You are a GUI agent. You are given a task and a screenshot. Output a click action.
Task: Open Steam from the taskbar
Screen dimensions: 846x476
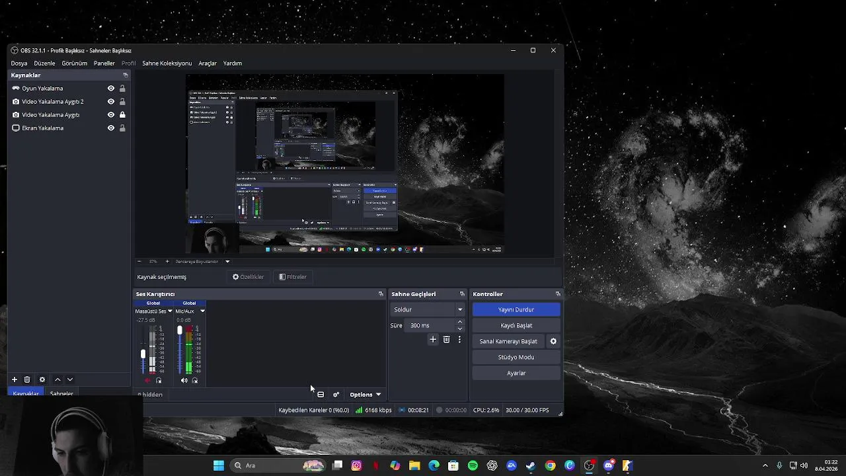[x=530, y=465]
